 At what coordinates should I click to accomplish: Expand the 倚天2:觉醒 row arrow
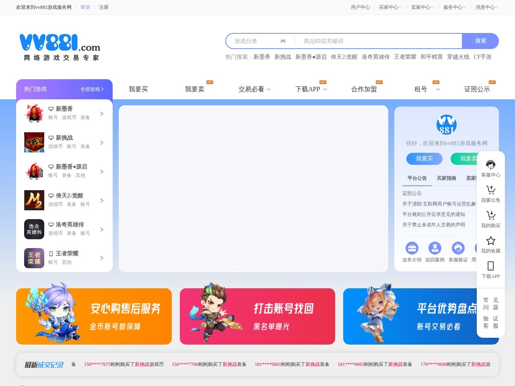(x=102, y=201)
